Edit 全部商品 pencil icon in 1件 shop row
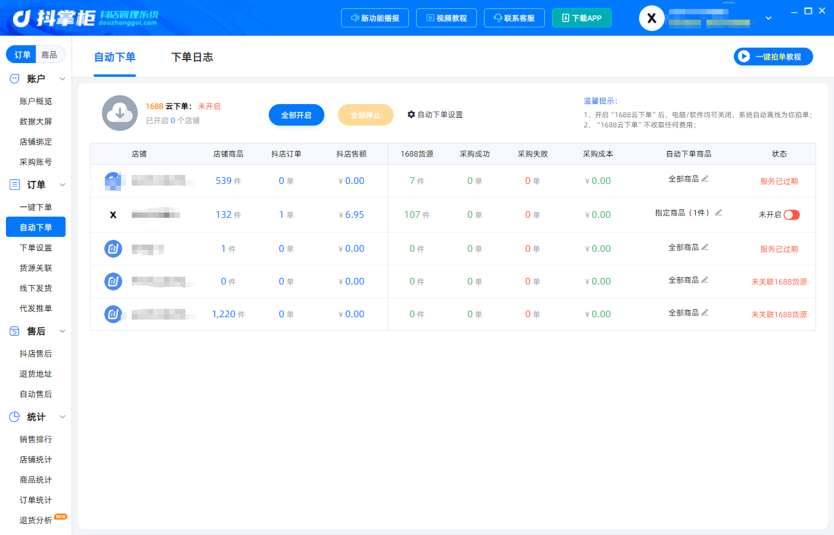 point(705,247)
